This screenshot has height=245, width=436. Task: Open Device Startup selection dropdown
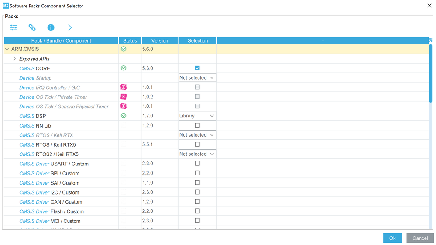tap(197, 77)
